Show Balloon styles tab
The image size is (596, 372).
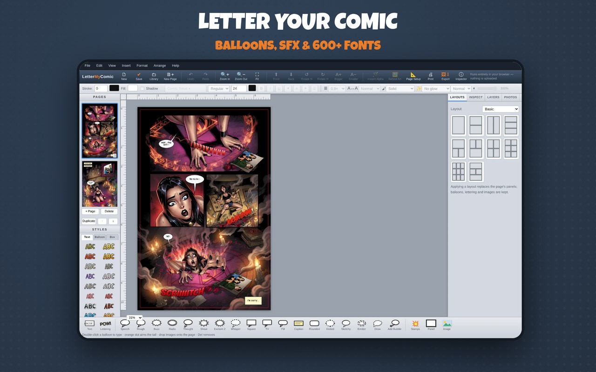(100, 237)
